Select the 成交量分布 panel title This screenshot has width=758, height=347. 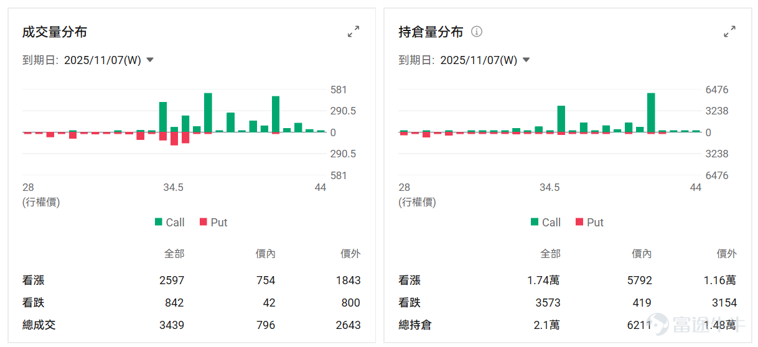[x=55, y=32]
